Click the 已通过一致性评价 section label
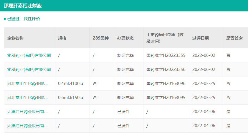The image size is (248, 133). (24, 19)
